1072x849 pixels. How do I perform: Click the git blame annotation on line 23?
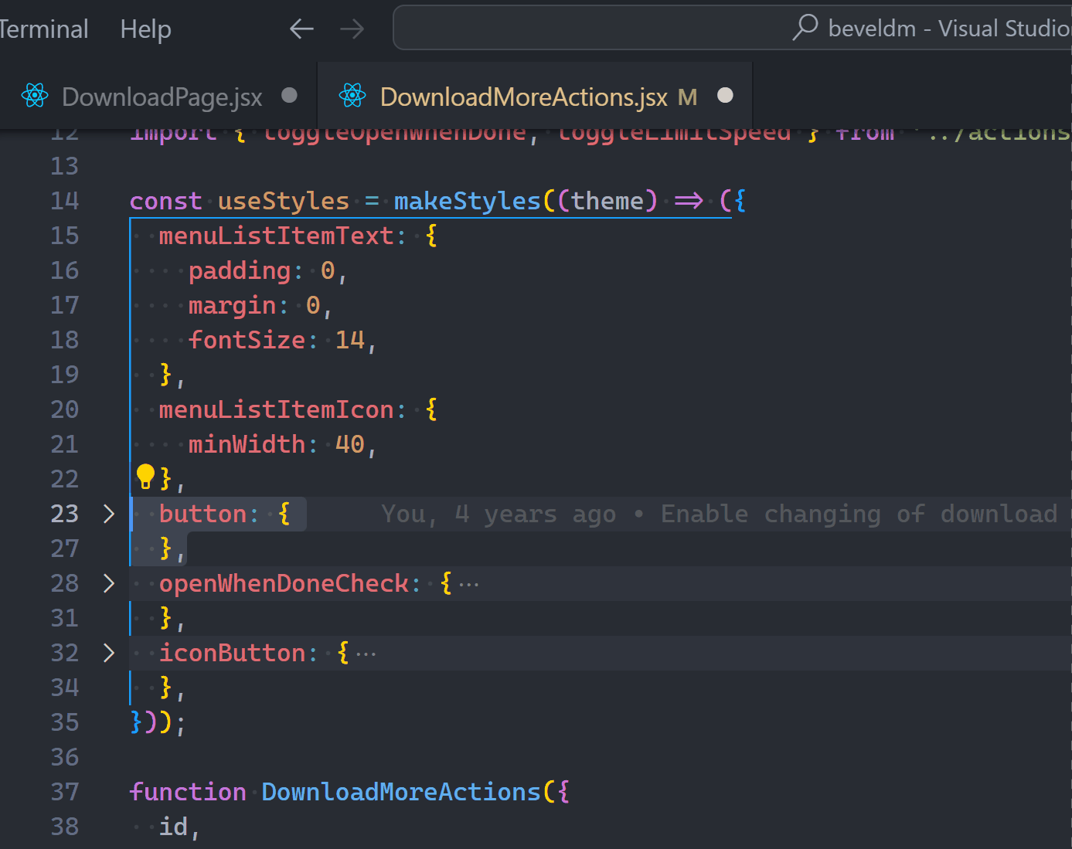click(x=719, y=514)
